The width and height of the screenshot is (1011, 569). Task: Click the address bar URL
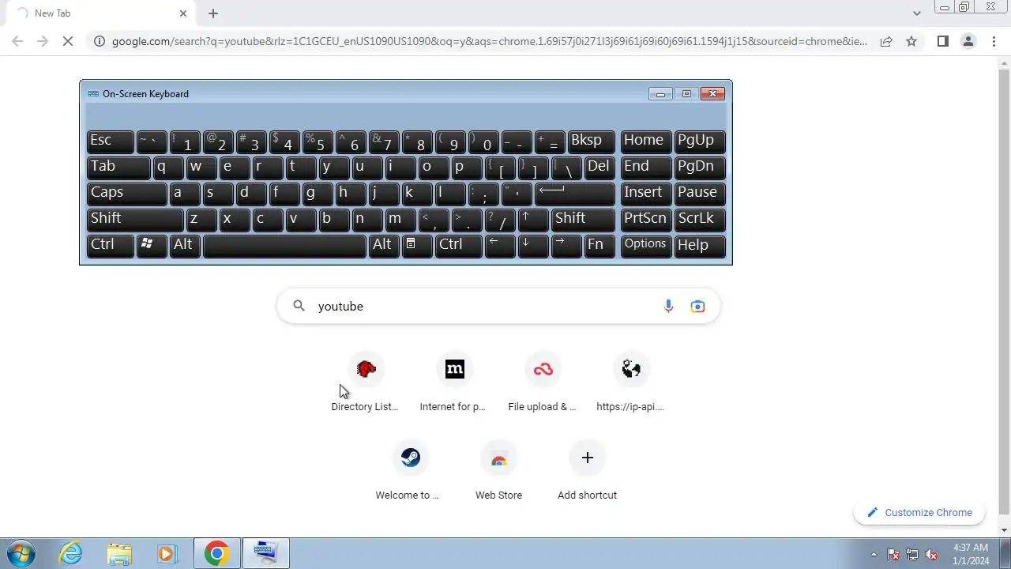[x=490, y=41]
